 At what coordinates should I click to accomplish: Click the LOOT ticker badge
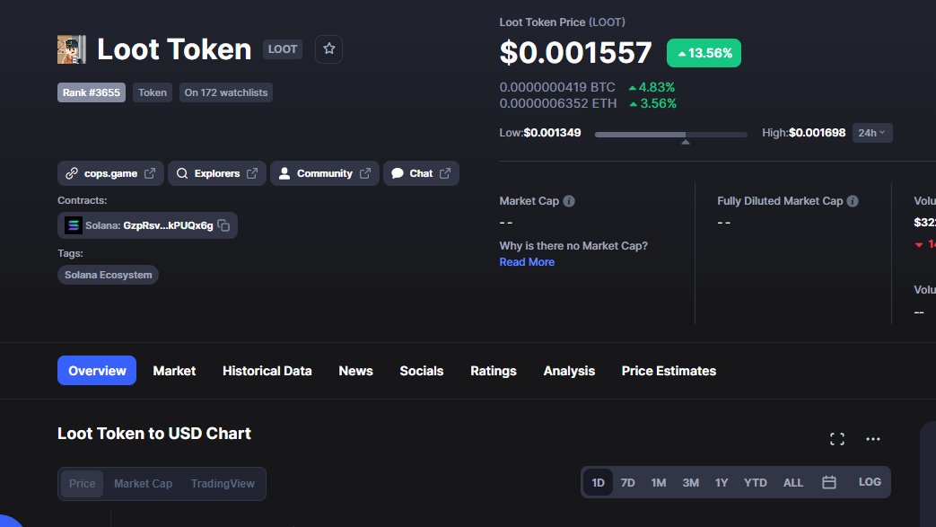point(283,49)
